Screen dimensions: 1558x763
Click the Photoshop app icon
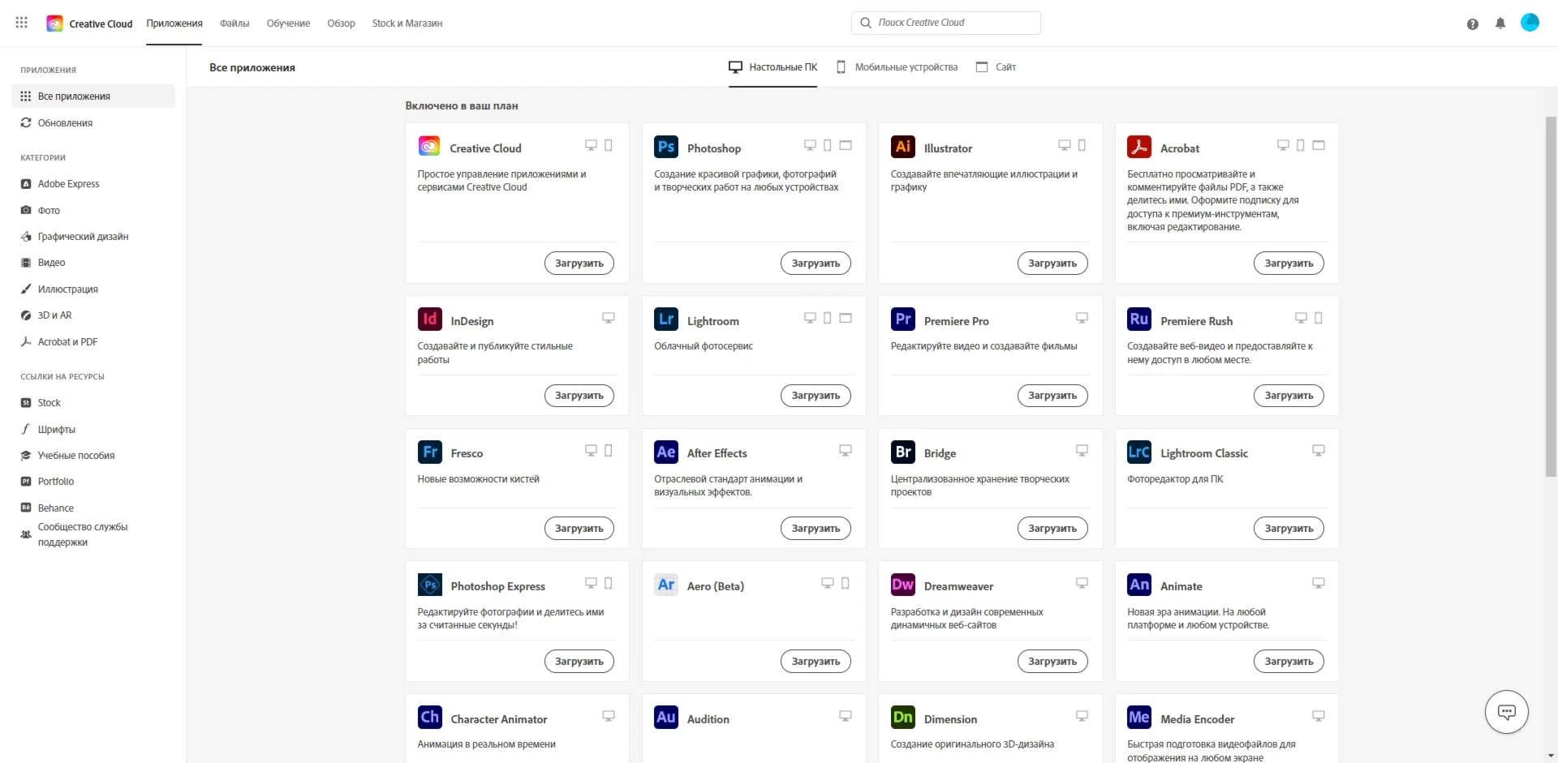click(x=665, y=147)
